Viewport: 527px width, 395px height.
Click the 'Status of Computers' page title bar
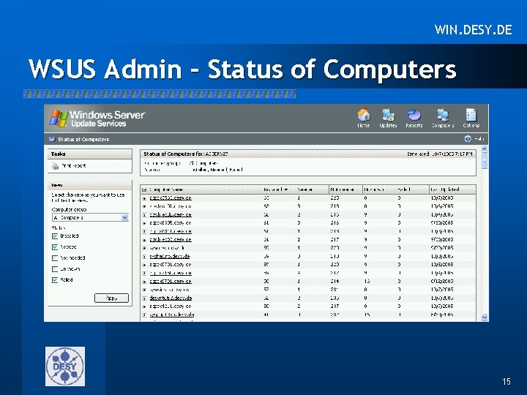266,139
